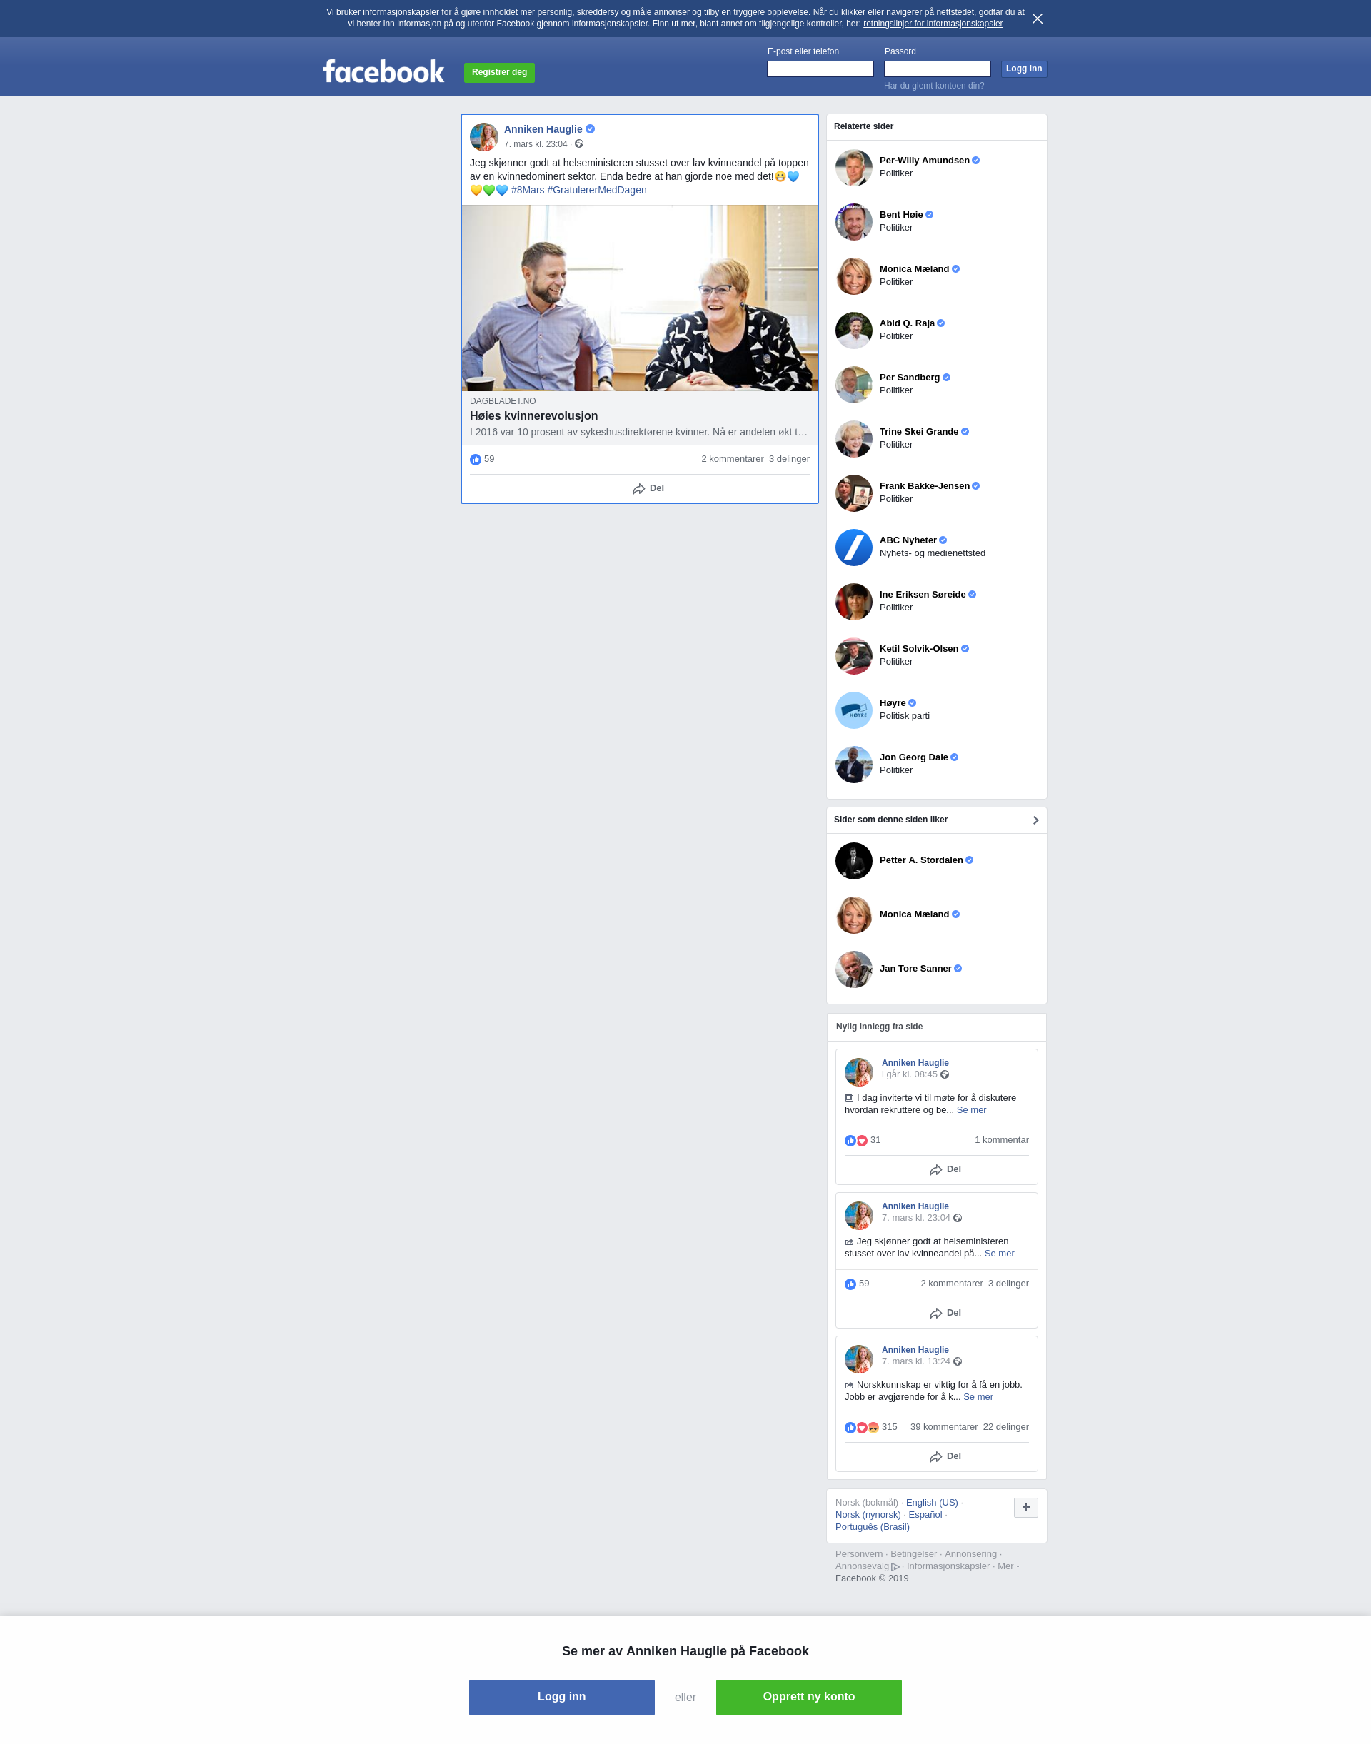Click Anniken Hauglie's profile picture on main post
The height and width of the screenshot is (1744, 1371).
484,137
